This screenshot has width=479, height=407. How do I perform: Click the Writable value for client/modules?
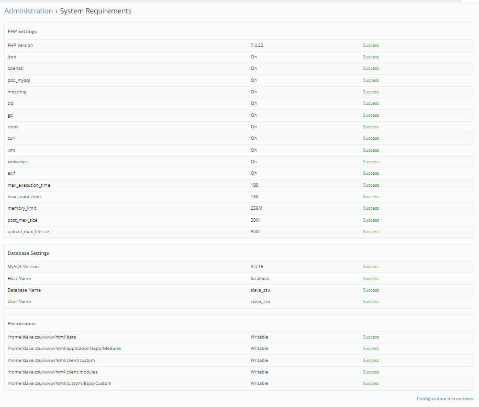click(259, 372)
